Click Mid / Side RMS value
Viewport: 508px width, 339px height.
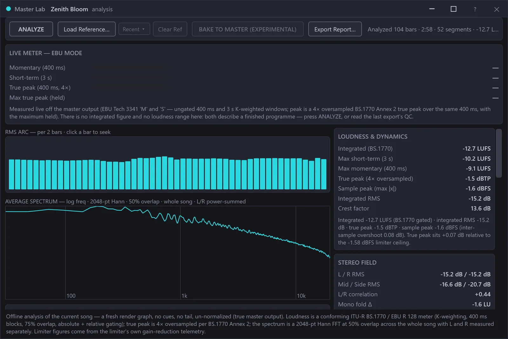(465, 284)
